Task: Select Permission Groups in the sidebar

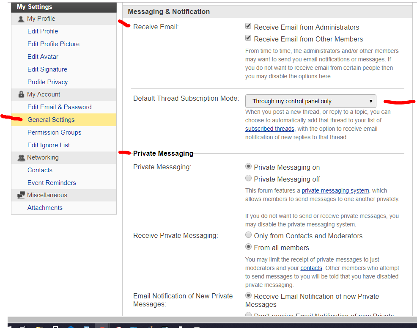Action: coord(54,132)
